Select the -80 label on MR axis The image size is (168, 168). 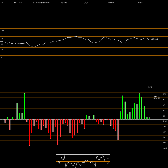pyautogui.click(x=164, y=143)
